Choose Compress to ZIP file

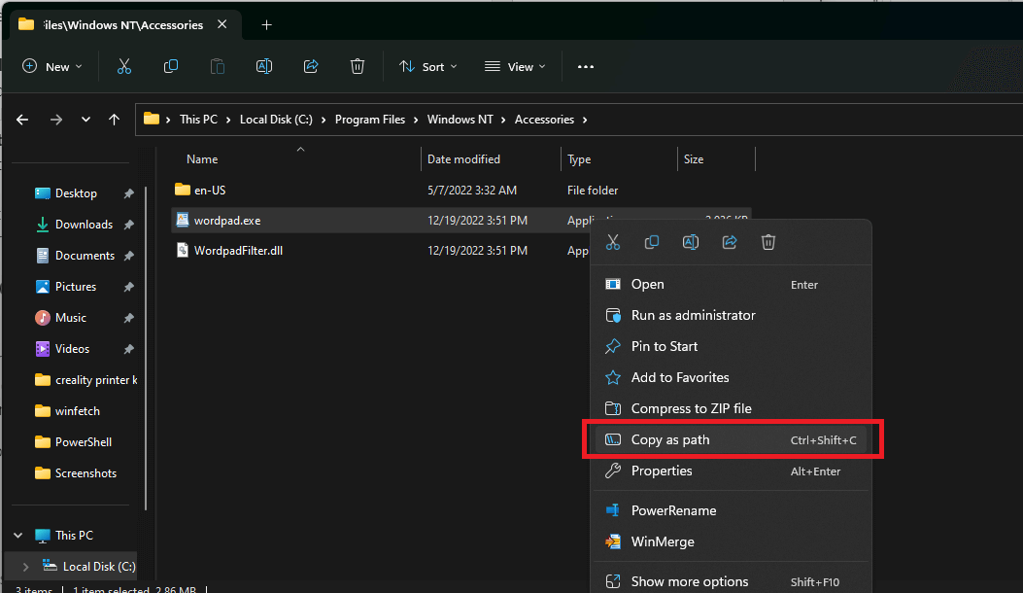click(x=731, y=409)
